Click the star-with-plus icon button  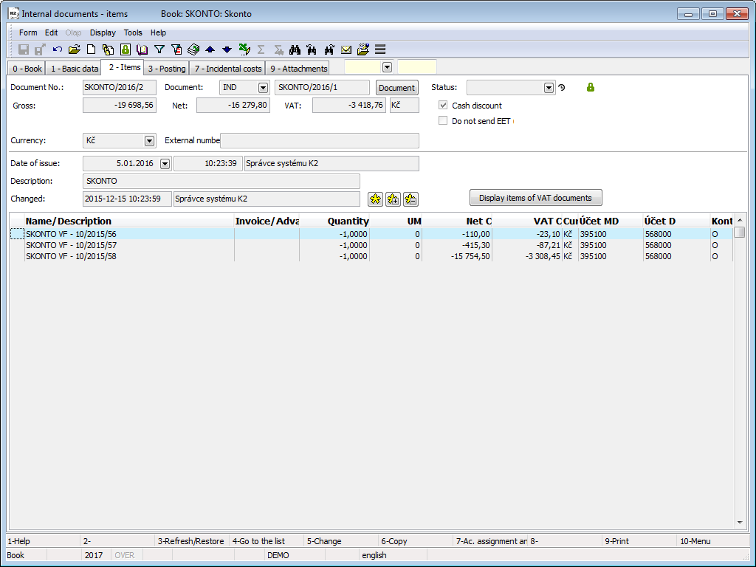(393, 199)
